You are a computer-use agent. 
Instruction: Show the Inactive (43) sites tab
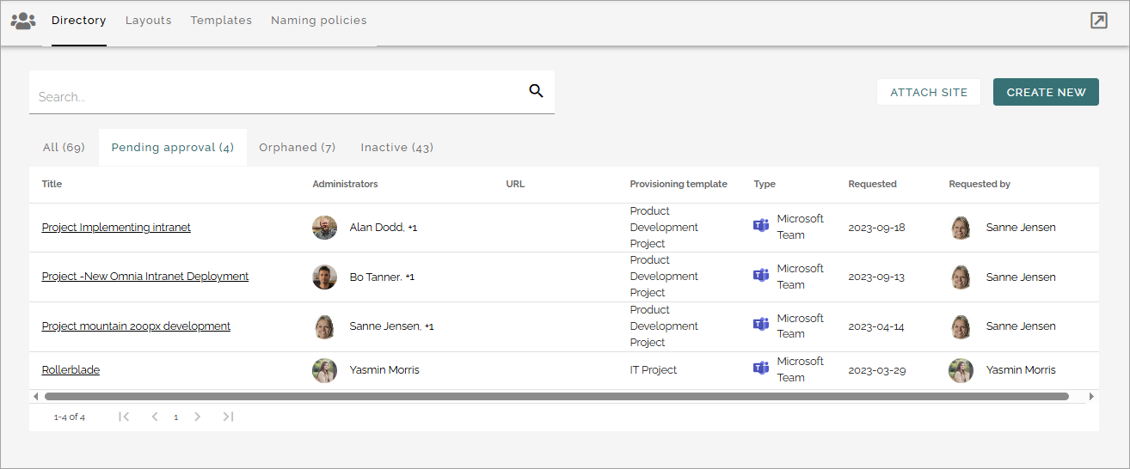point(396,148)
